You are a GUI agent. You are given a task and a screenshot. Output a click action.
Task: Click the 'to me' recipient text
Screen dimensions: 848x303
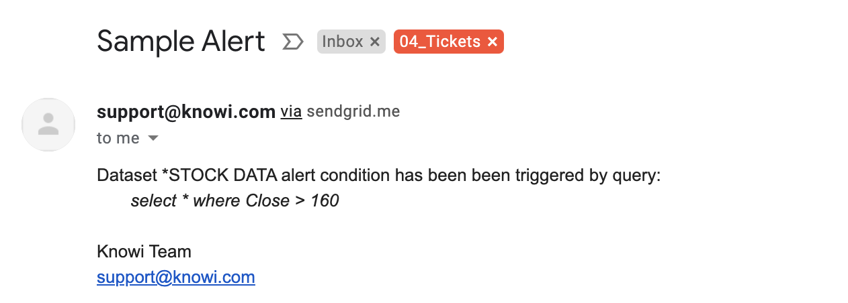tap(118, 139)
